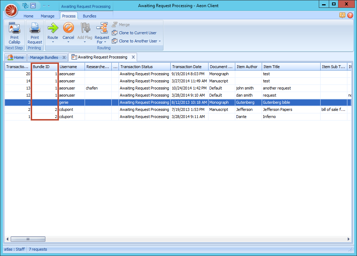Click the disabled Merge button
The width and height of the screenshot is (357, 256).
(121, 24)
